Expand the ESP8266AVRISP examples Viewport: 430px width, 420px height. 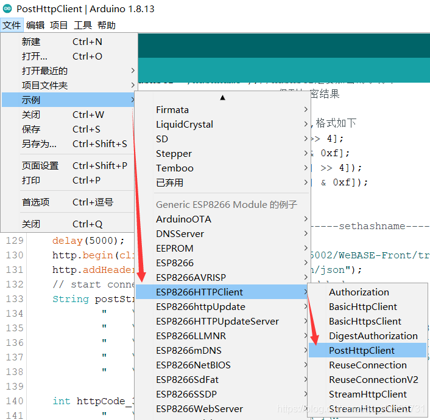click(223, 277)
